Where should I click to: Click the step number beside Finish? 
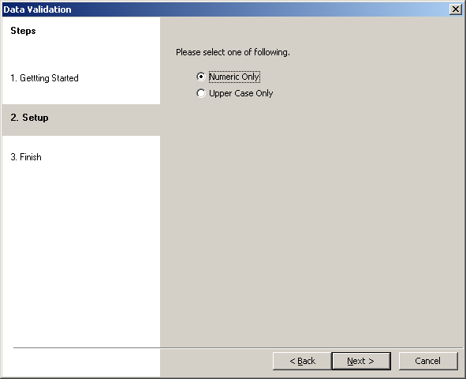click(13, 157)
